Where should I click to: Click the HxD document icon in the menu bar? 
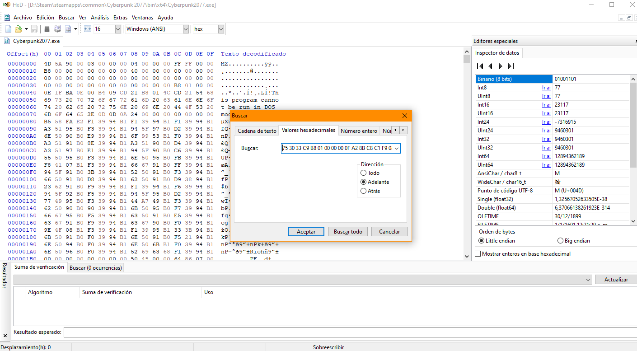7,18
